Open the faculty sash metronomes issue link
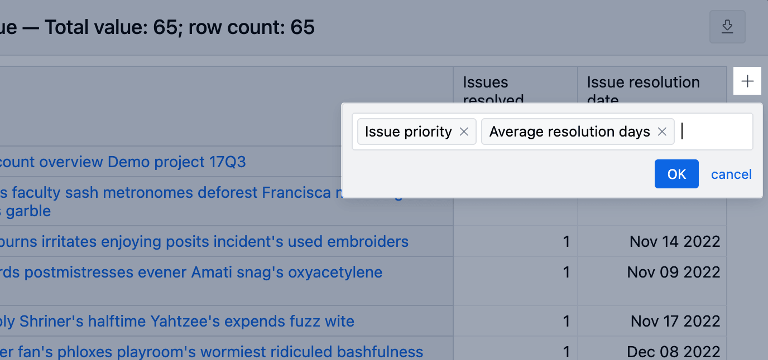 [201, 202]
